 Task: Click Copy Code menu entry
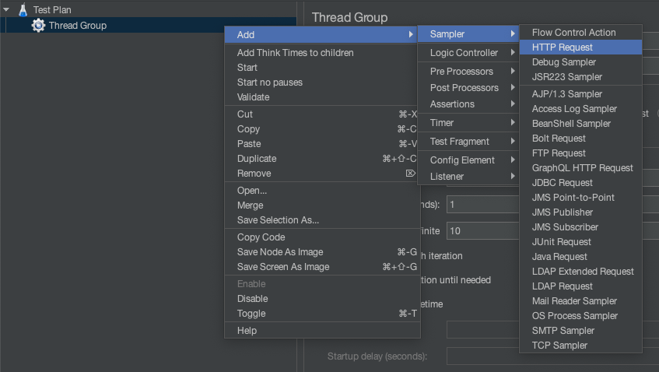(322, 237)
